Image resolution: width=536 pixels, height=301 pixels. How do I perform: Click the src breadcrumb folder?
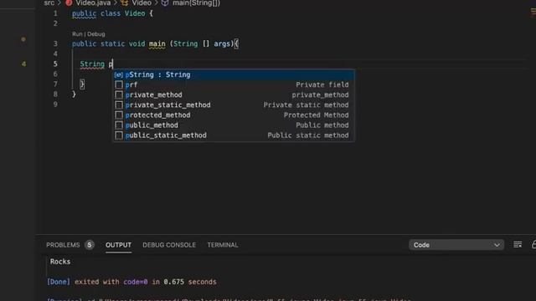tap(49, 3)
